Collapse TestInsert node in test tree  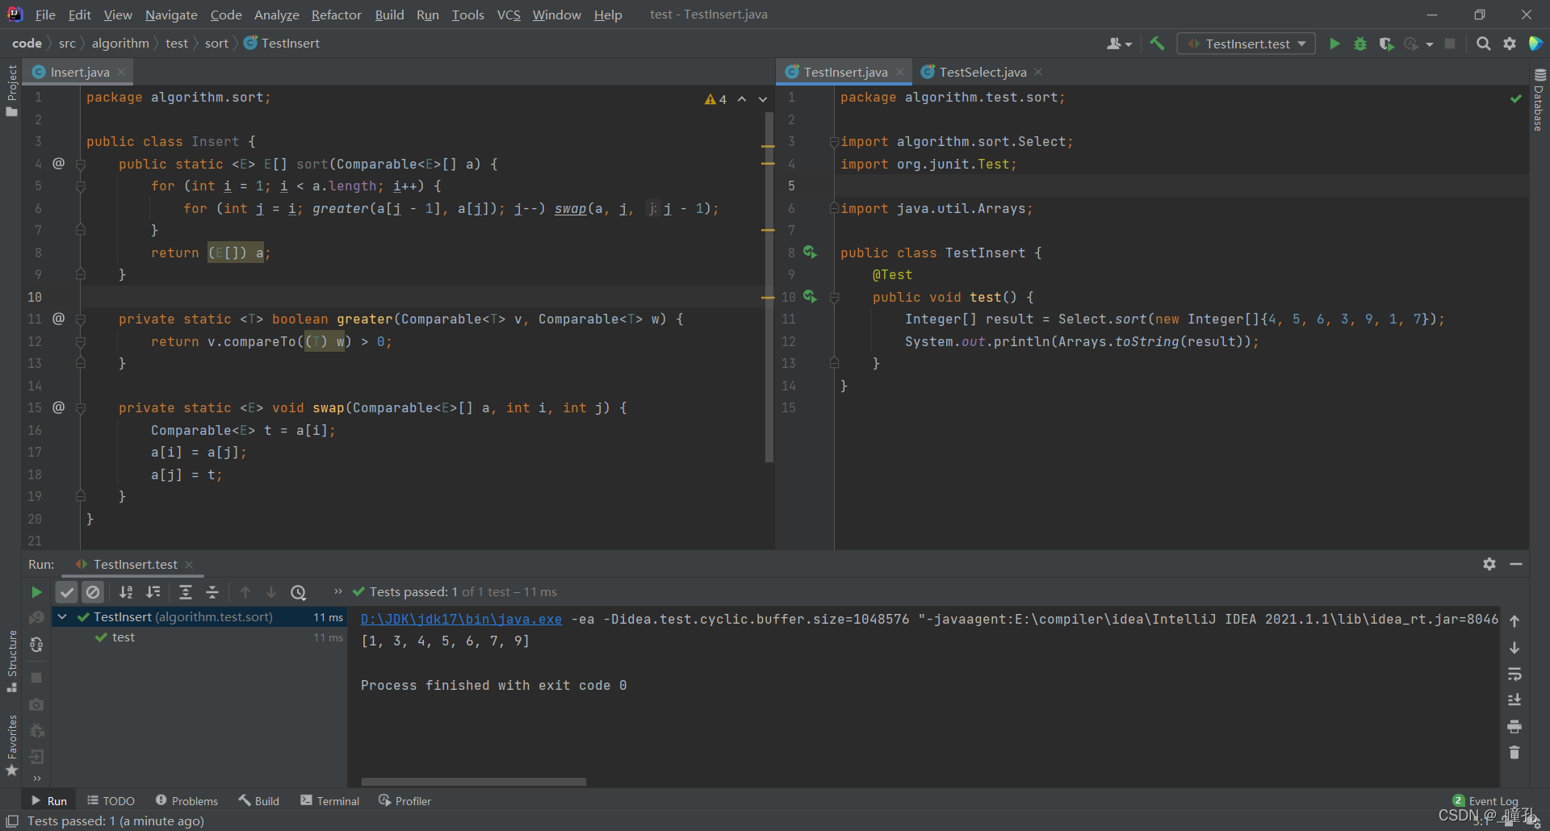[62, 617]
